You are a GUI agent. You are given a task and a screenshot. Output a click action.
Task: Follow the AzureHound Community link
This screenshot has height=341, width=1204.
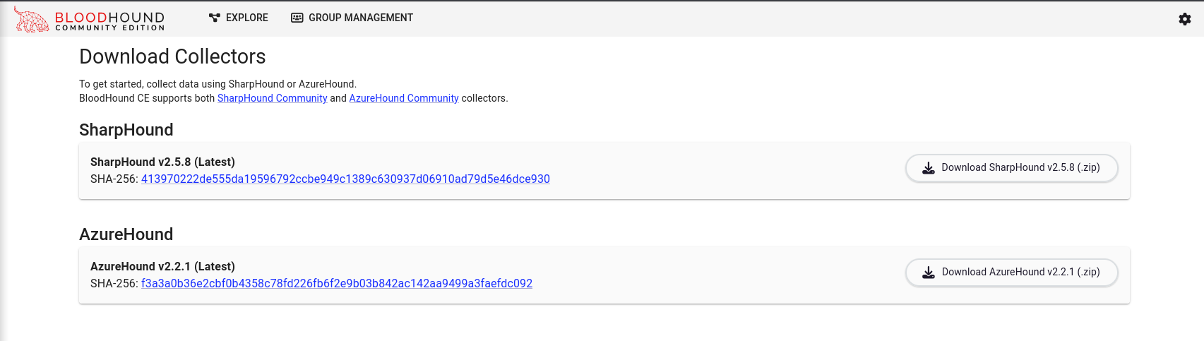point(403,98)
